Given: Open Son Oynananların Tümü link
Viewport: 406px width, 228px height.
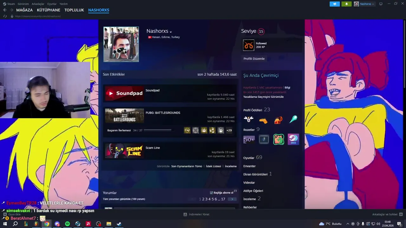Looking at the screenshot, I should coord(187,166).
